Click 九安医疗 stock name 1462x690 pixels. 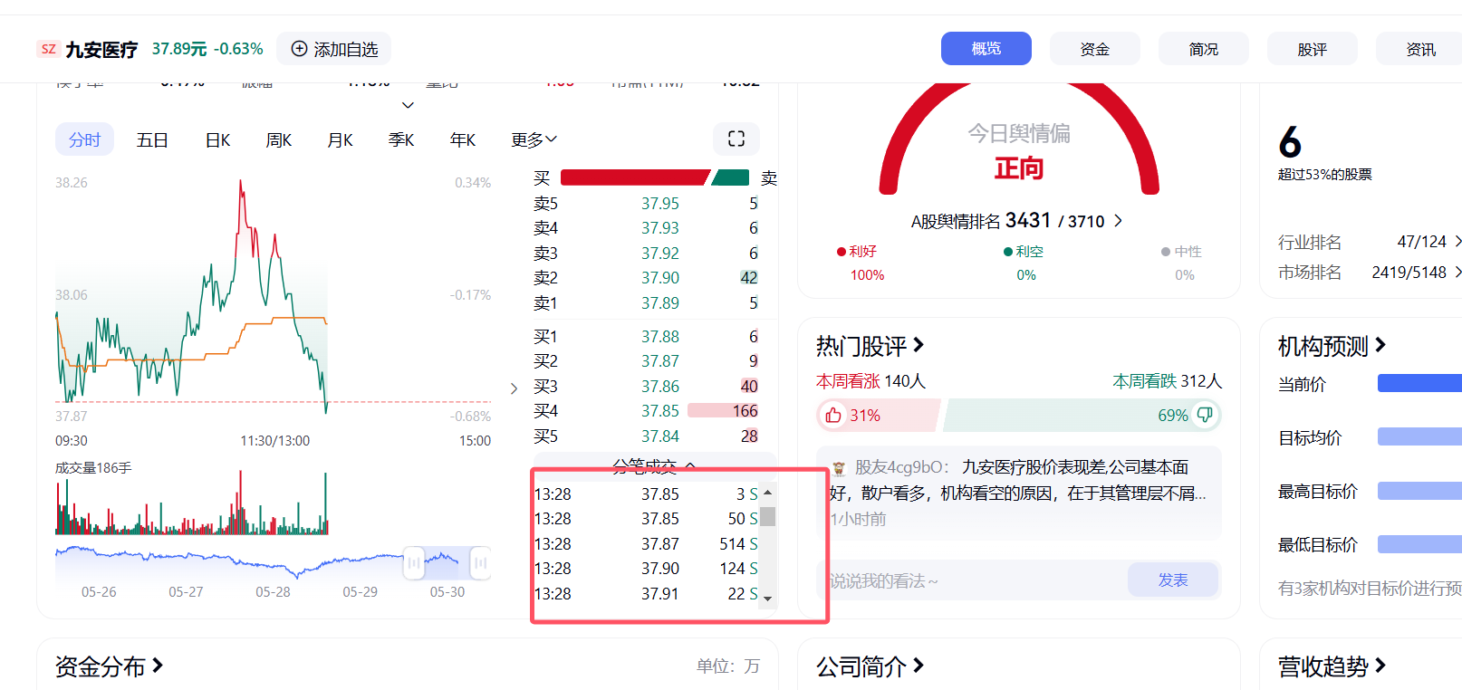[x=101, y=49]
